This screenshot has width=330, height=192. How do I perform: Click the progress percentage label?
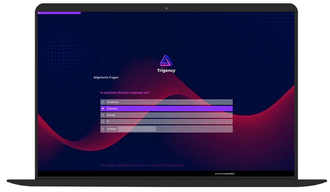39,13
